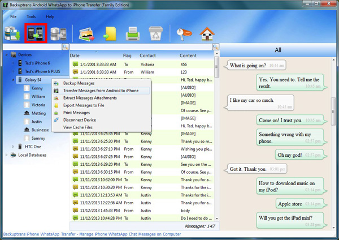339x240 pixels.
Task: Click the Print Messages printer icon
Action: coord(133,33)
